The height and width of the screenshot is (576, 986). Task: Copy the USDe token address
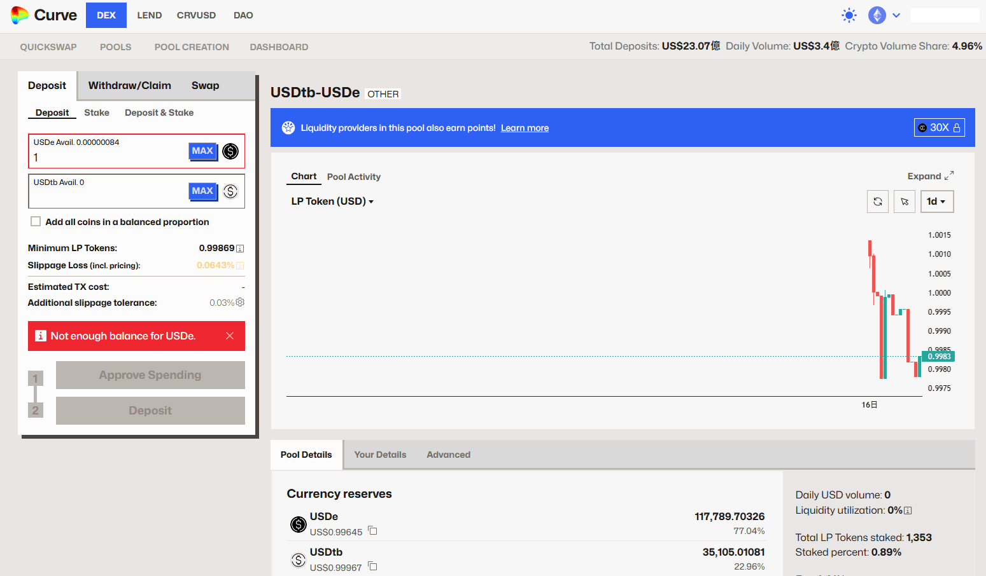[x=373, y=531]
